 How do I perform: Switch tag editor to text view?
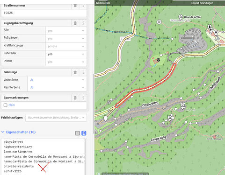pyautogui.click(x=84, y=133)
